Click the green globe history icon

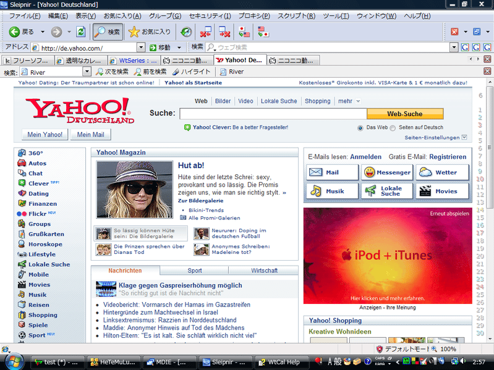click(186, 32)
